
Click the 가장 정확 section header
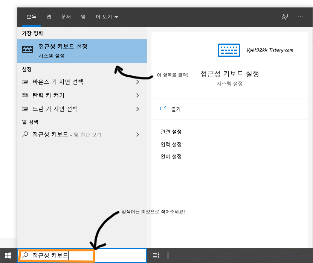(x=32, y=33)
